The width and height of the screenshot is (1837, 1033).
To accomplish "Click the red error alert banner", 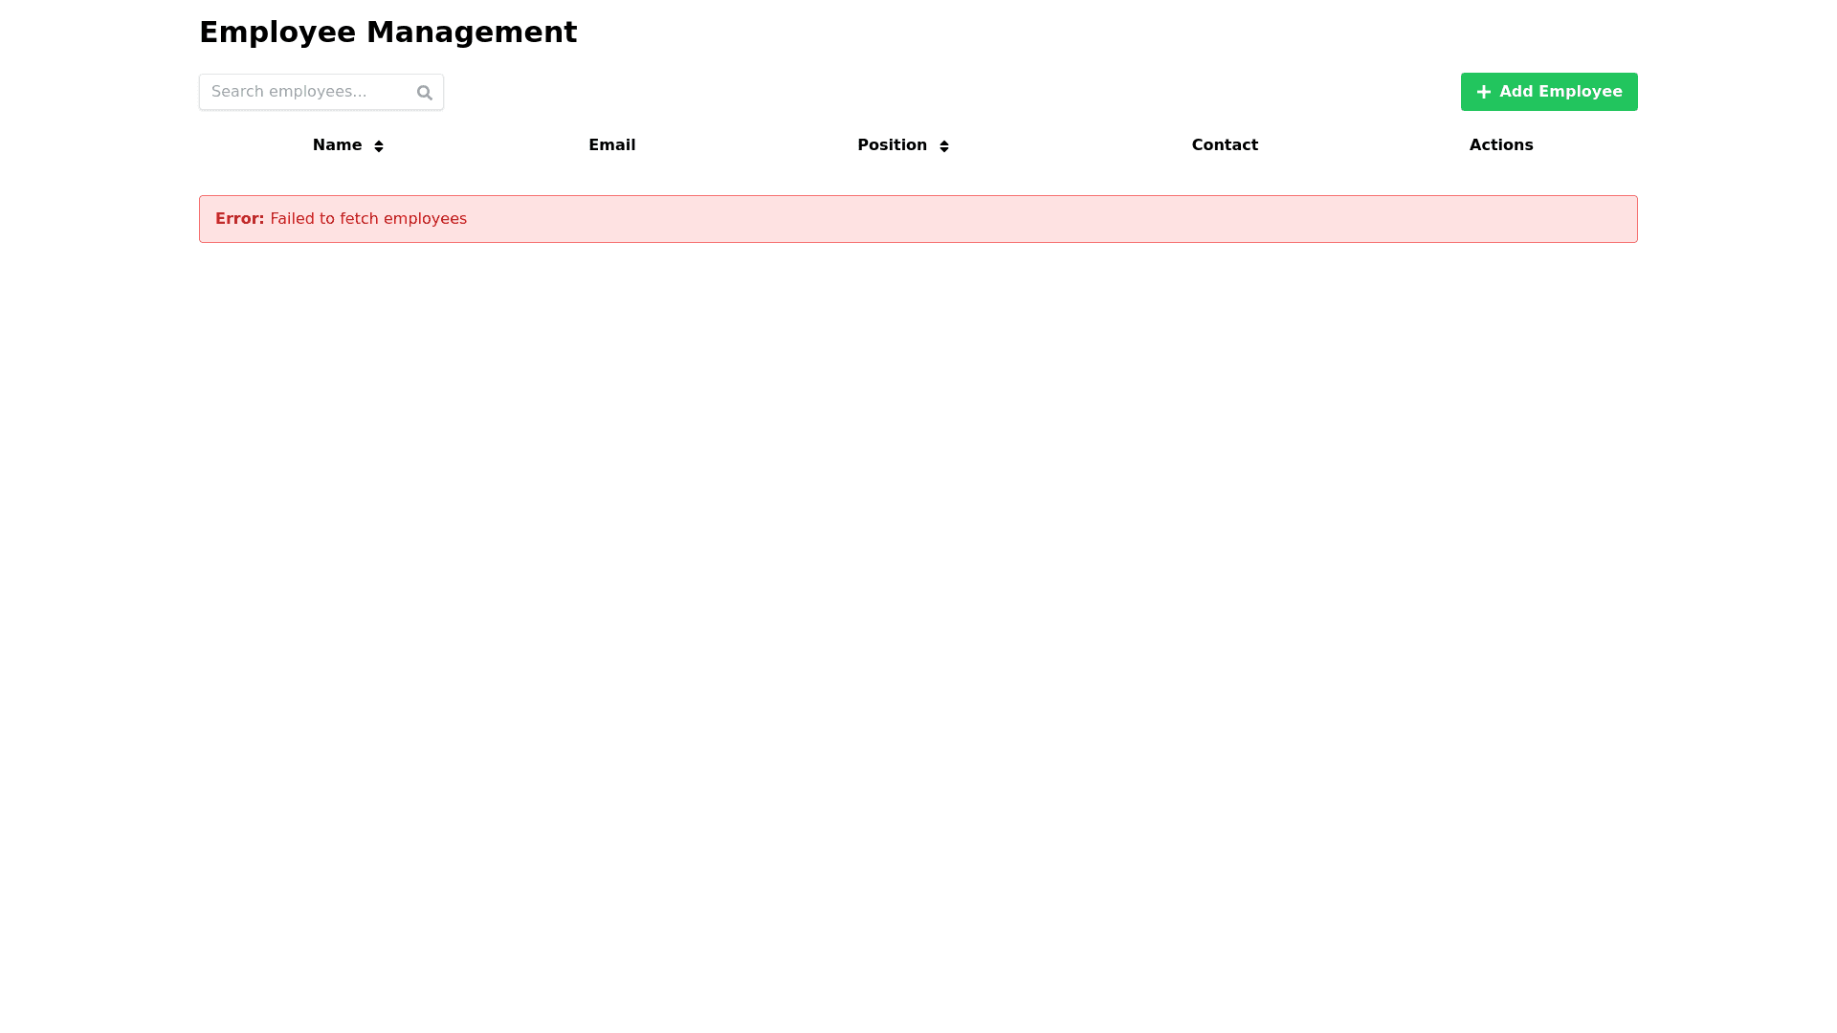I will 918,219.
